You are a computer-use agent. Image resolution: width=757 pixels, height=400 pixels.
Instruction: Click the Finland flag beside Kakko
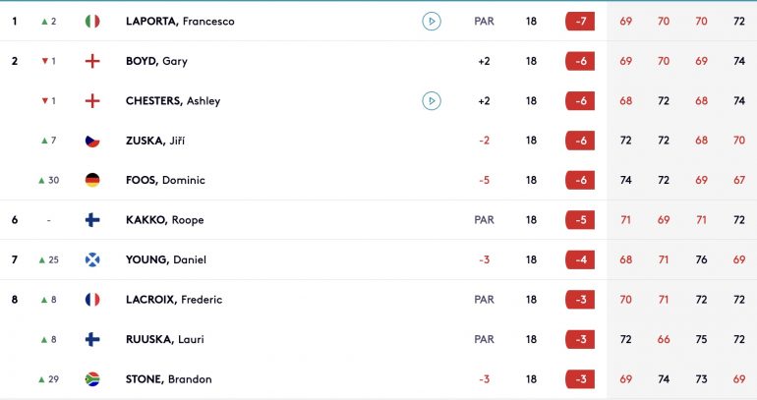[x=92, y=220]
